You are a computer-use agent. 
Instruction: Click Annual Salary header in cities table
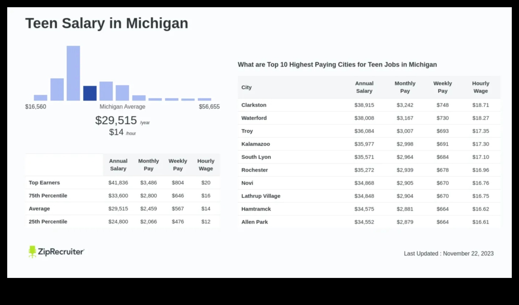point(364,87)
